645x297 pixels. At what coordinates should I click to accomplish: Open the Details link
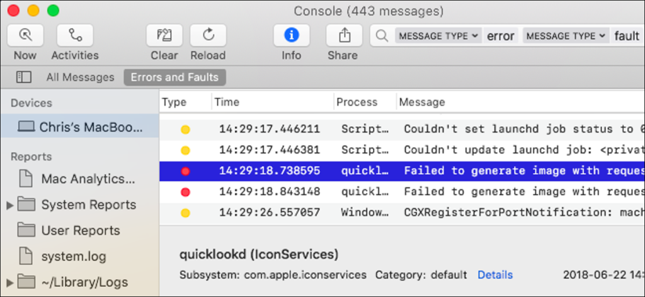(x=495, y=275)
